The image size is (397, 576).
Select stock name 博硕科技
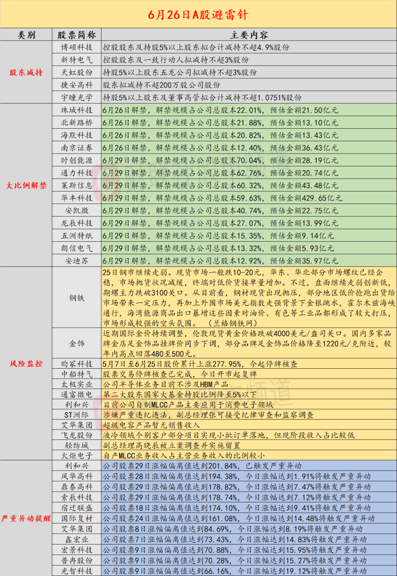[x=77, y=48]
